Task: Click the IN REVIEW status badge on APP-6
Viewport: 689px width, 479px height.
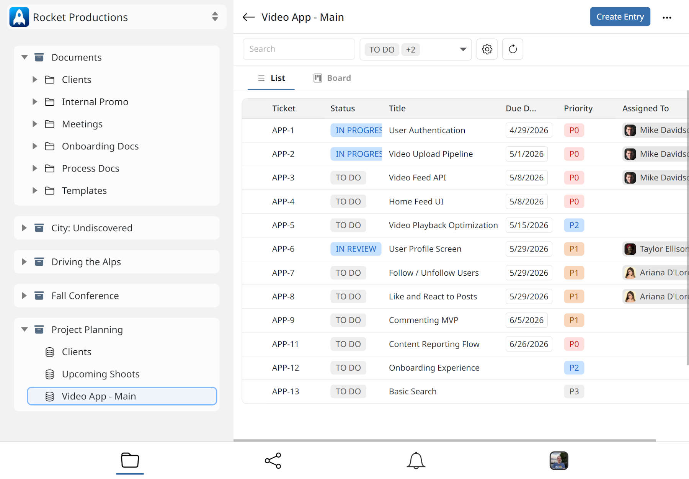Action: click(355, 248)
